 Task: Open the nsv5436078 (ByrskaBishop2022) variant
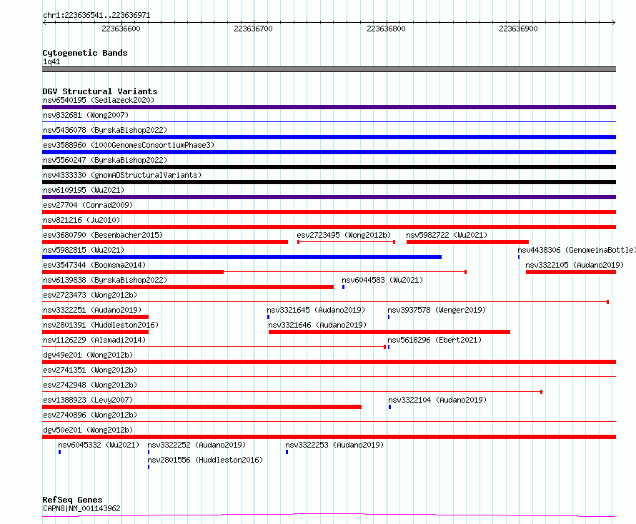[x=105, y=130]
